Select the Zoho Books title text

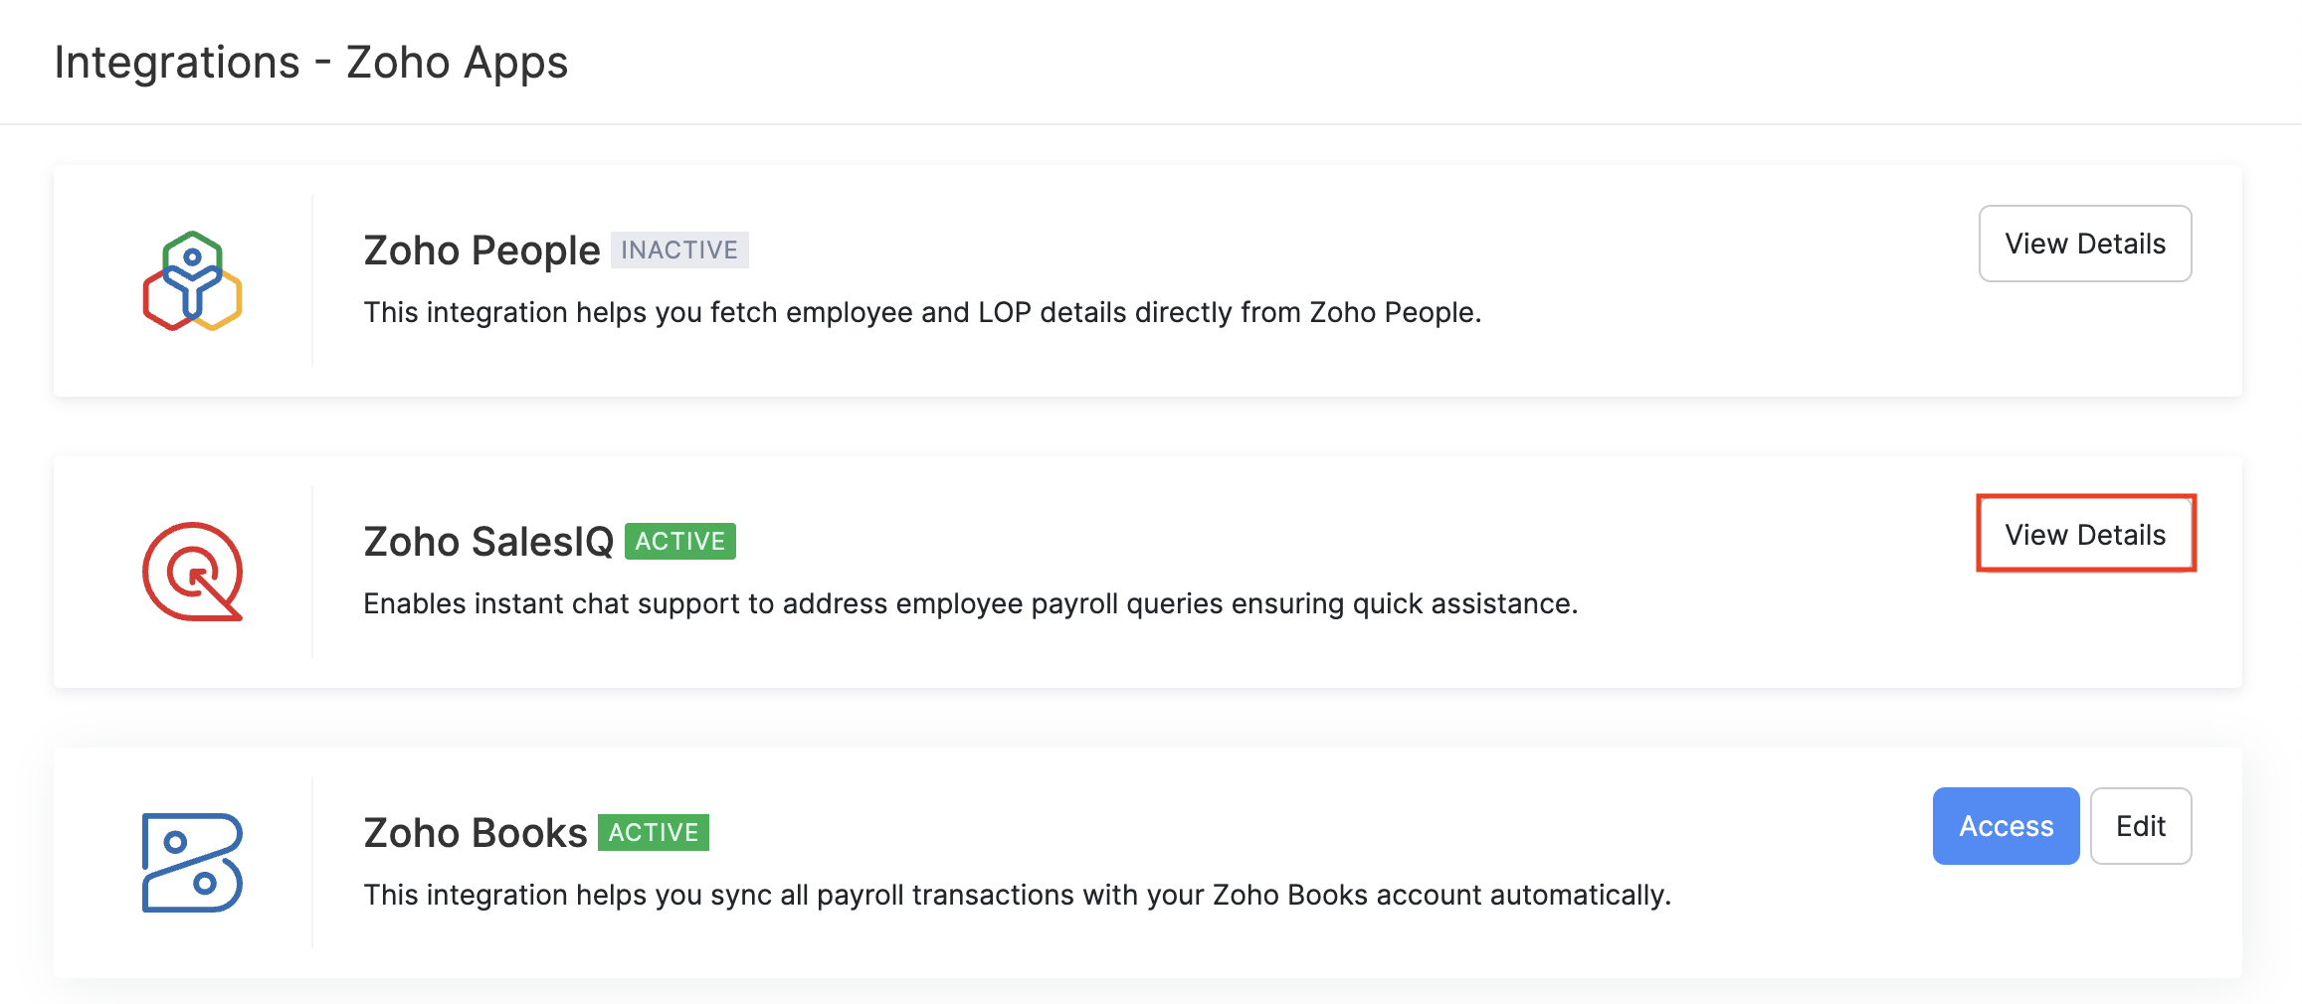pos(476,833)
